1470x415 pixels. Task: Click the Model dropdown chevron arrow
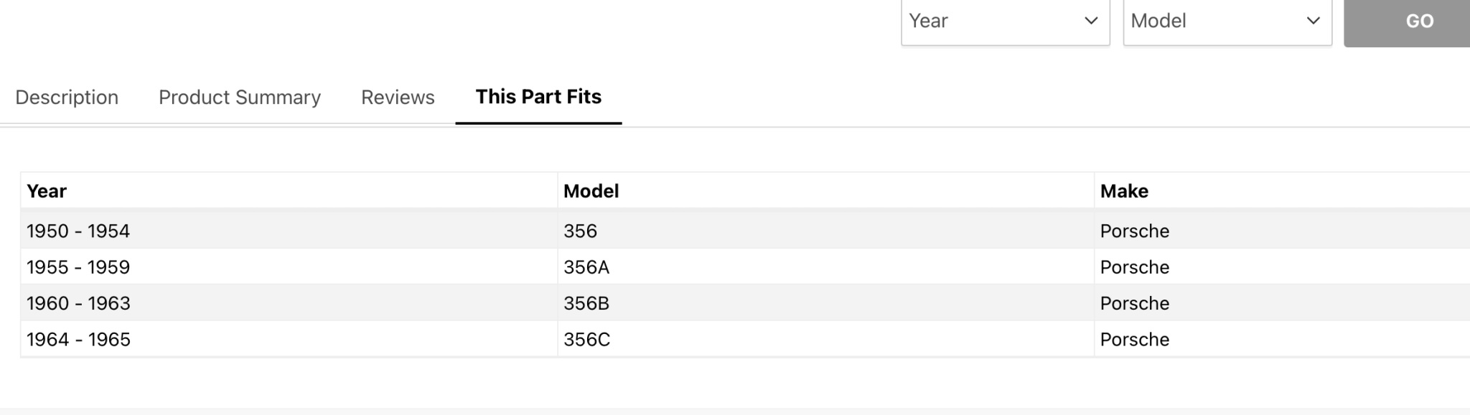[x=1313, y=21]
